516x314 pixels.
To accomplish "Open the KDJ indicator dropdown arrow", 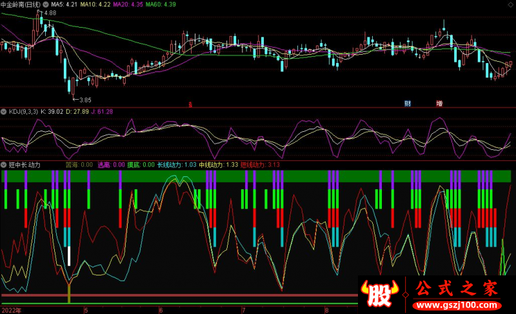I will click(x=4, y=112).
